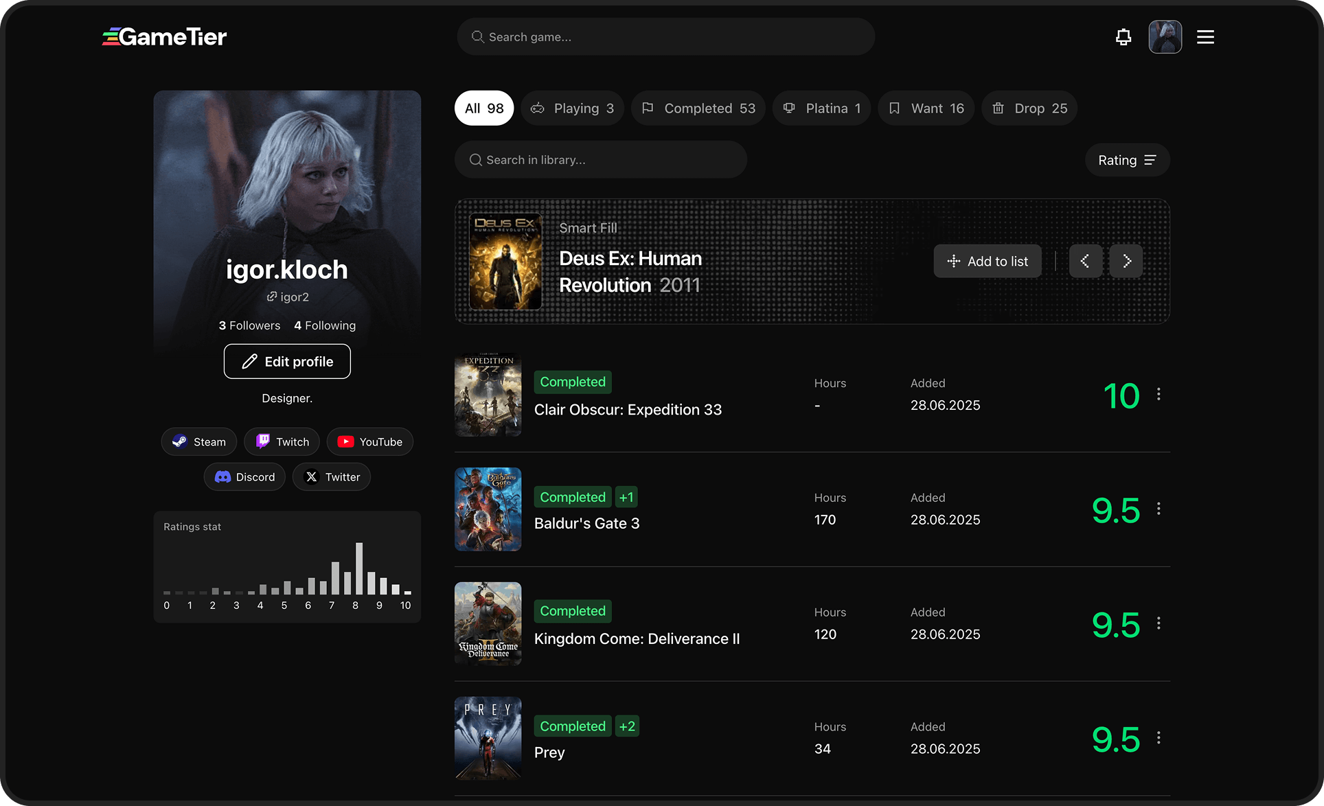The height and width of the screenshot is (806, 1324).
Task: Switch to the Playing tab
Action: click(x=572, y=108)
